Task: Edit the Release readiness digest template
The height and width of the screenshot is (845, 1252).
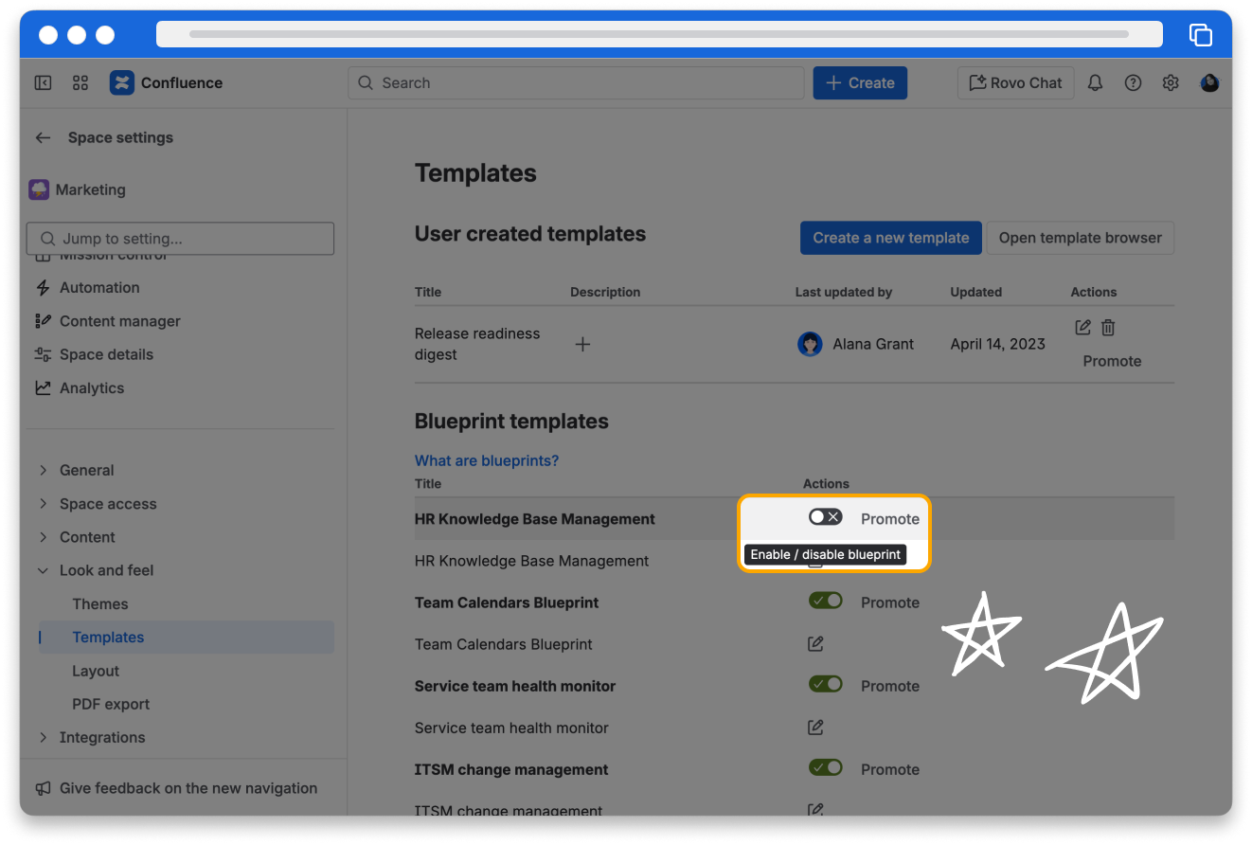Action: click(1083, 328)
